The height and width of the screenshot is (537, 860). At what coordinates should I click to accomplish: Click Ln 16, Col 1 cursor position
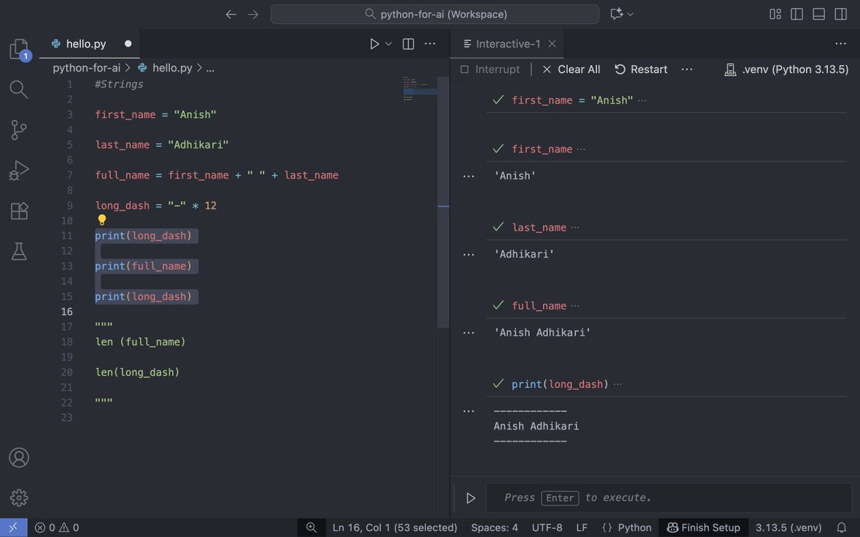[x=395, y=528]
